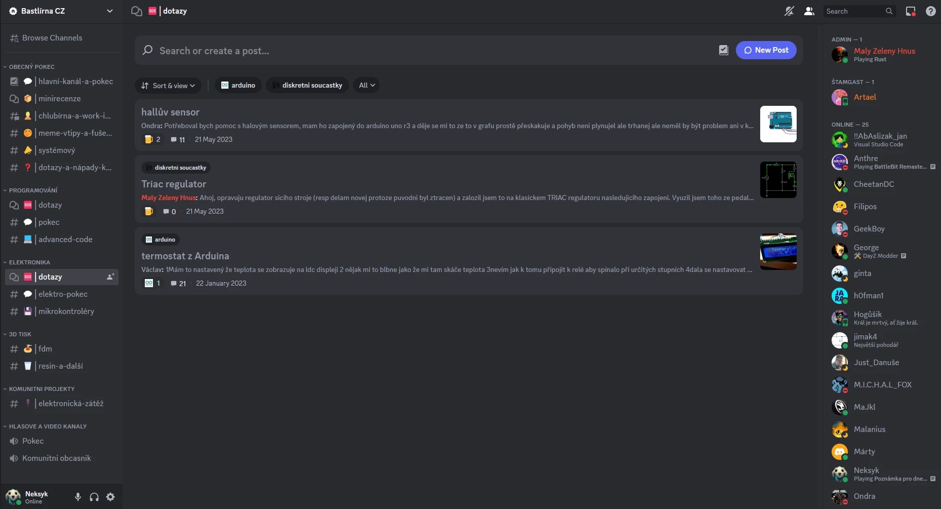941x509 pixels.
Task: Click the New Post button
Action: pyautogui.click(x=766, y=50)
